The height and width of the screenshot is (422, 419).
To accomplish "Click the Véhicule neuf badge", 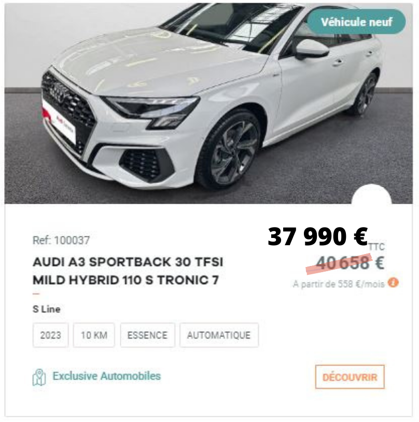I will pos(356,22).
